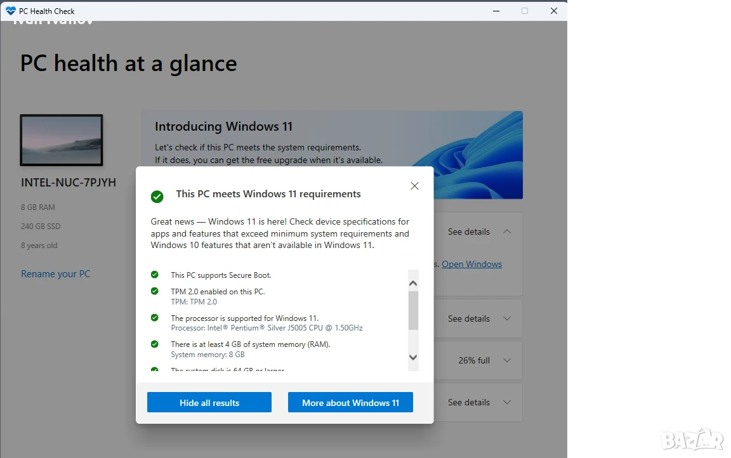Collapse the first See details section

coord(507,232)
